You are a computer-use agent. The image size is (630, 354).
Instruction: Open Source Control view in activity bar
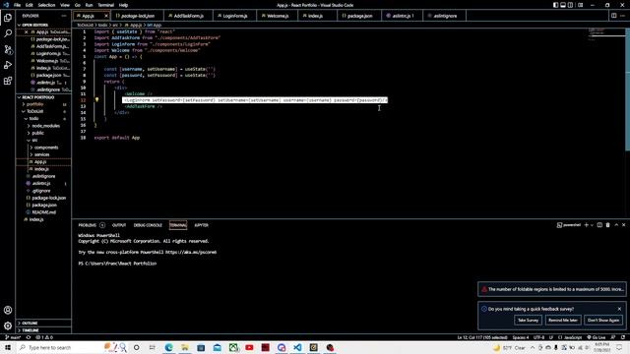(x=8, y=49)
